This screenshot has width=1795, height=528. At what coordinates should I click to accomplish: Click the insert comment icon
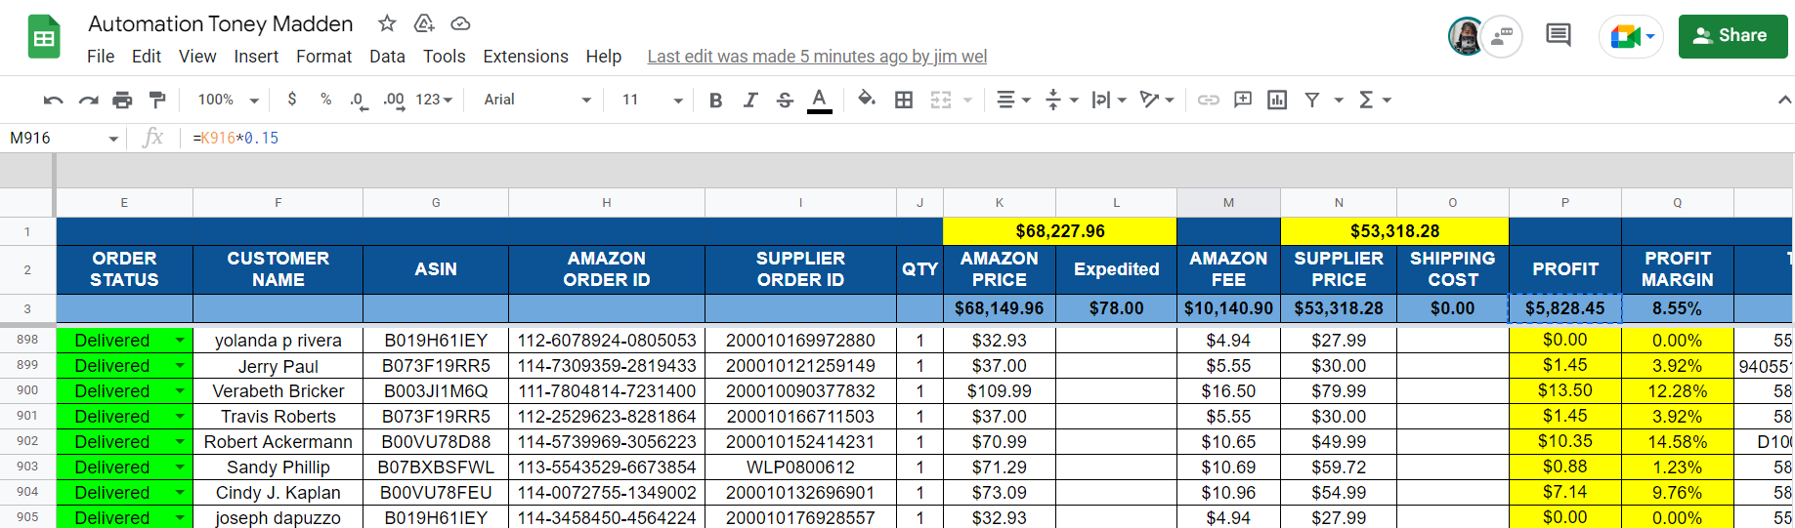click(1243, 100)
